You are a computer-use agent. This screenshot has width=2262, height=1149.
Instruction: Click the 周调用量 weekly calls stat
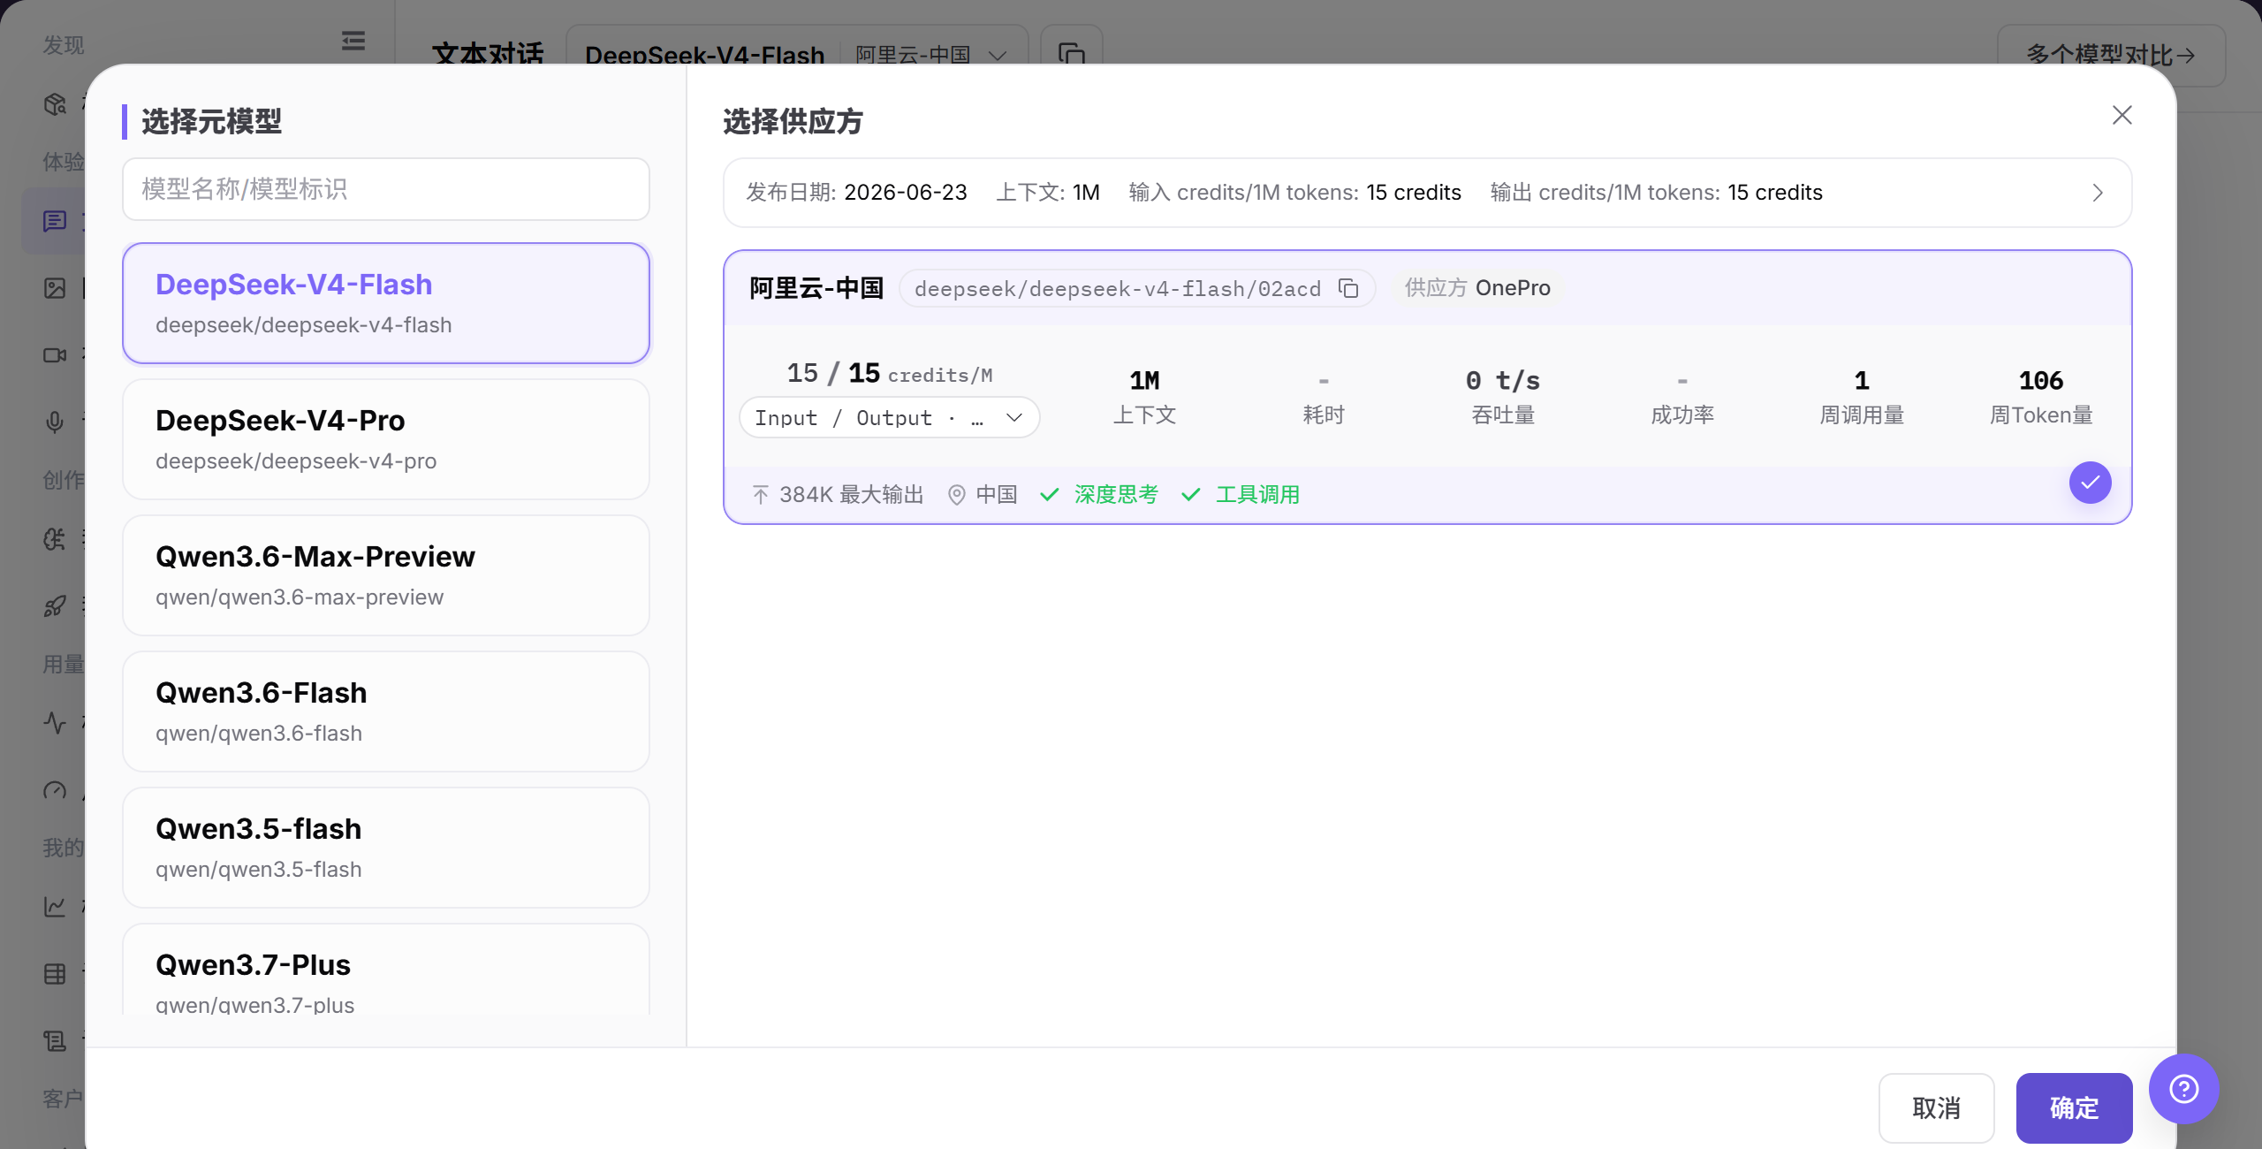pos(1862,397)
